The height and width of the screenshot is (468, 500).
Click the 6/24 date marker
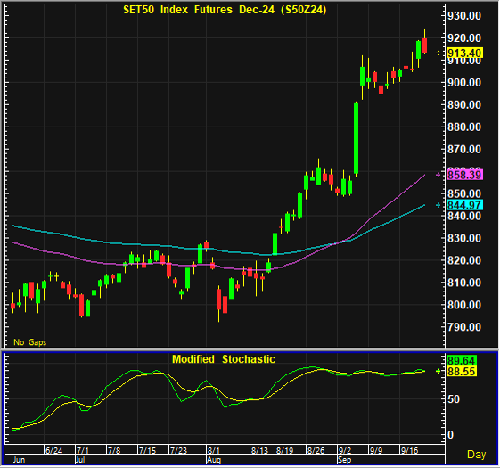click(53, 450)
